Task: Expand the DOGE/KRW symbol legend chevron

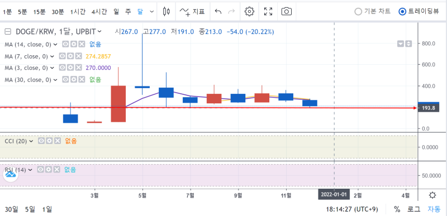Action: point(99,31)
